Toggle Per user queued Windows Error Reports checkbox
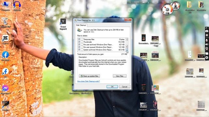 tap(79, 47)
